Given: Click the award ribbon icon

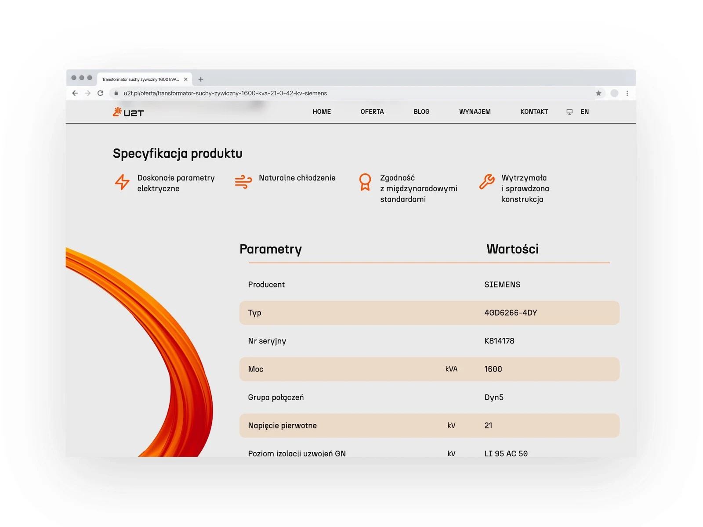Looking at the screenshot, I should pyautogui.click(x=365, y=182).
